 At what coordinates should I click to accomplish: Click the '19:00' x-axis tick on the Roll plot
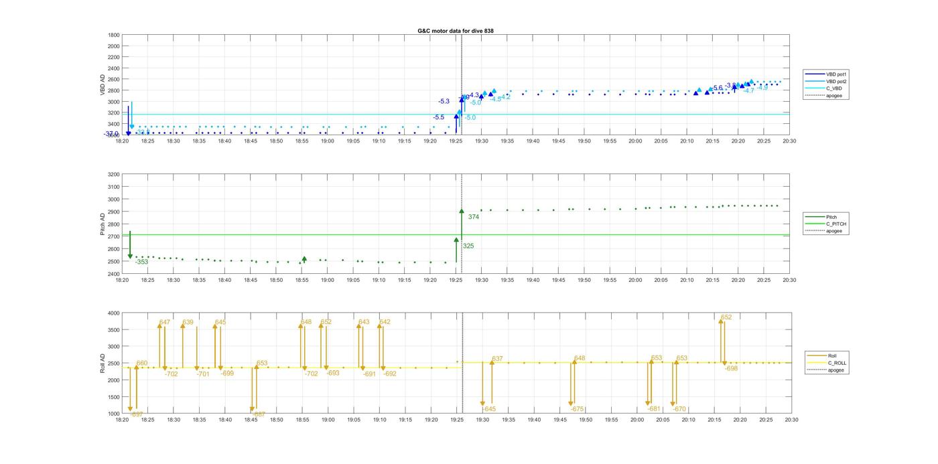pos(328,420)
